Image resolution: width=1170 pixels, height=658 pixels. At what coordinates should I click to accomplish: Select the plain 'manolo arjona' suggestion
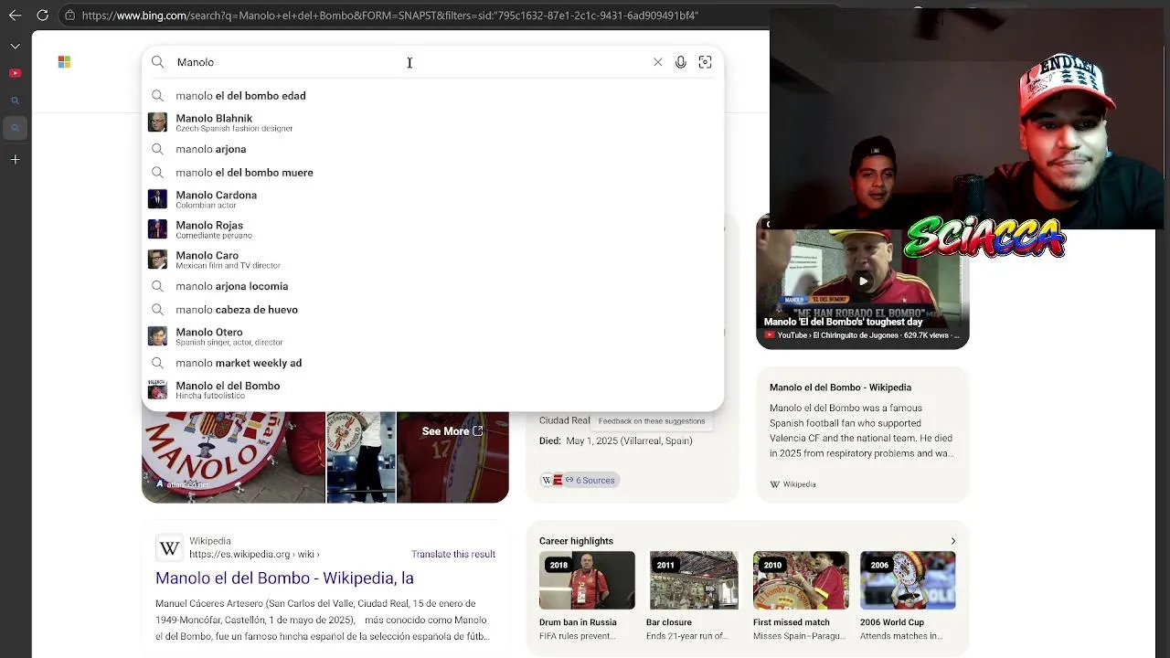coord(433,149)
